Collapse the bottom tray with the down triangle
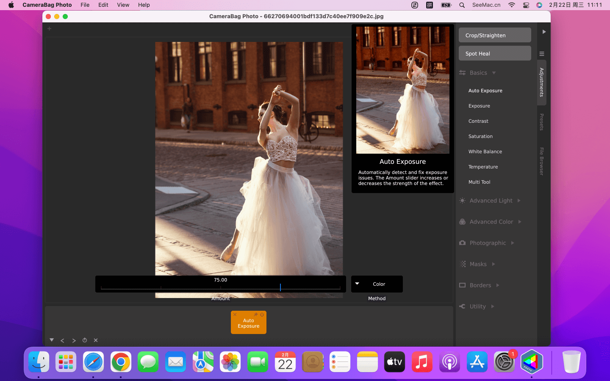The width and height of the screenshot is (610, 381). tap(52, 340)
